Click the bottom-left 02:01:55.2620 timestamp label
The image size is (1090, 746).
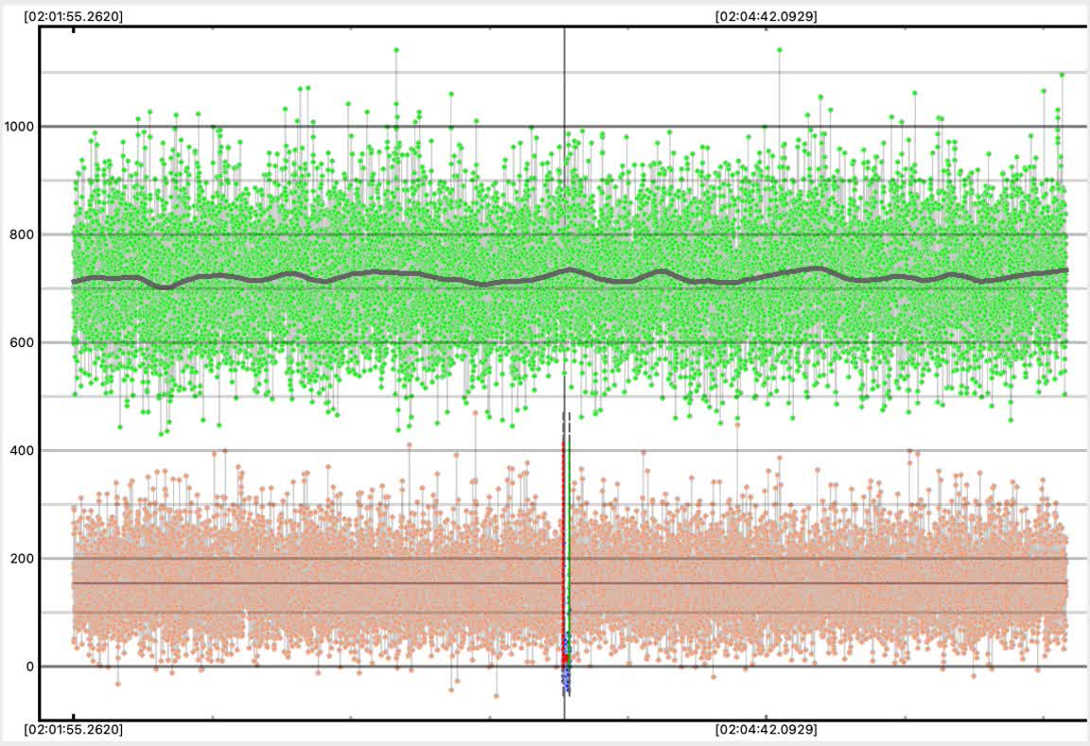74,730
